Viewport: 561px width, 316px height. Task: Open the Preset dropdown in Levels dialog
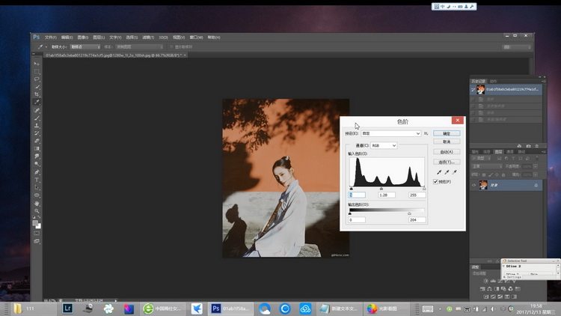(391, 133)
